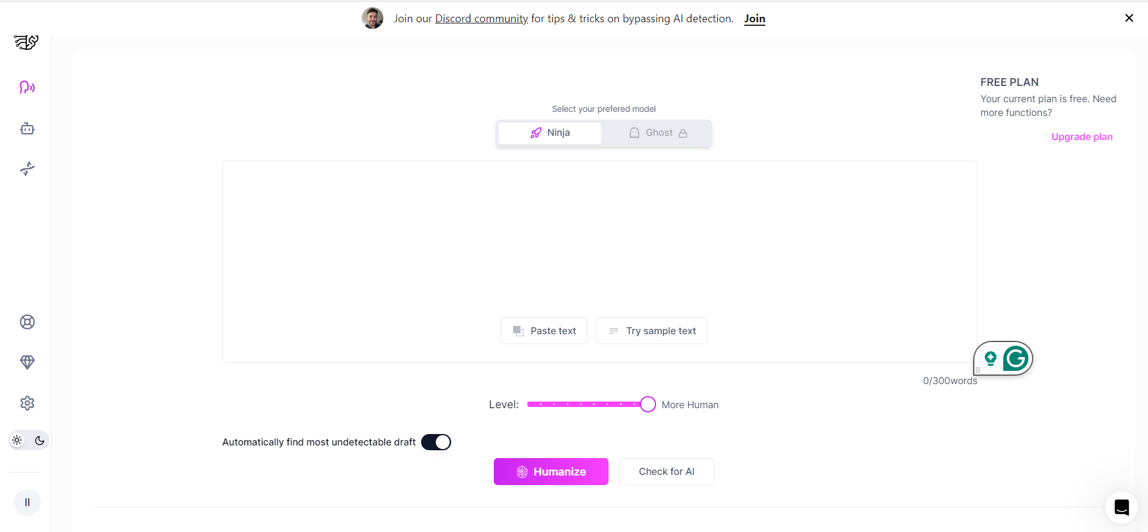Open the paraphraser tool in sidebar
This screenshot has height=532, width=1148.
point(26,169)
